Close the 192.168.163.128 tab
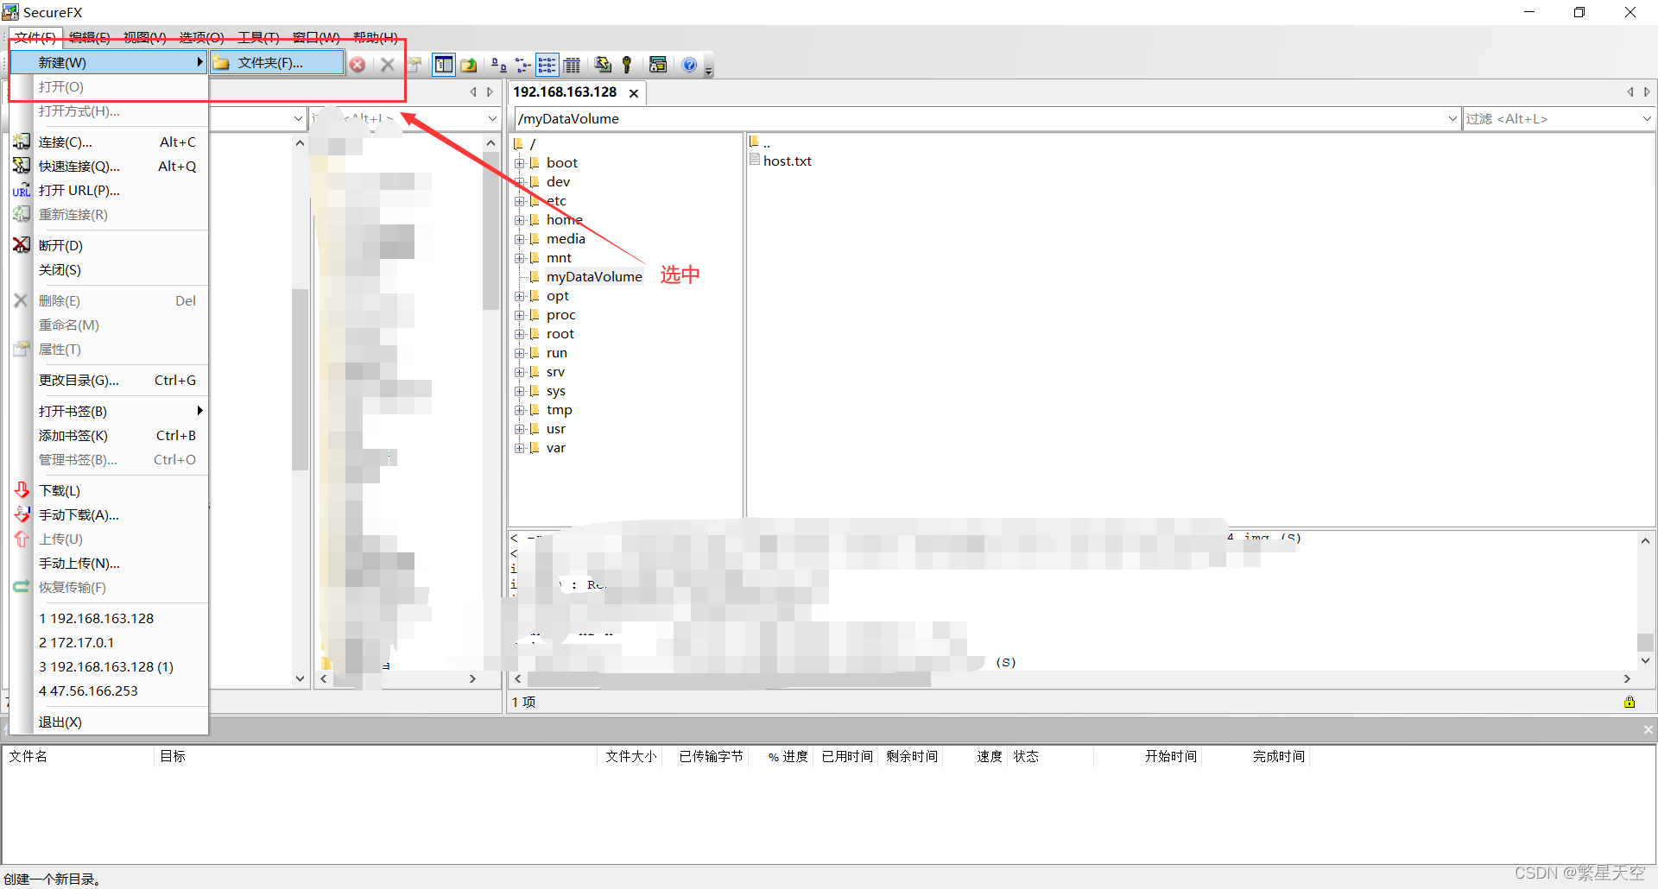 [x=634, y=93]
